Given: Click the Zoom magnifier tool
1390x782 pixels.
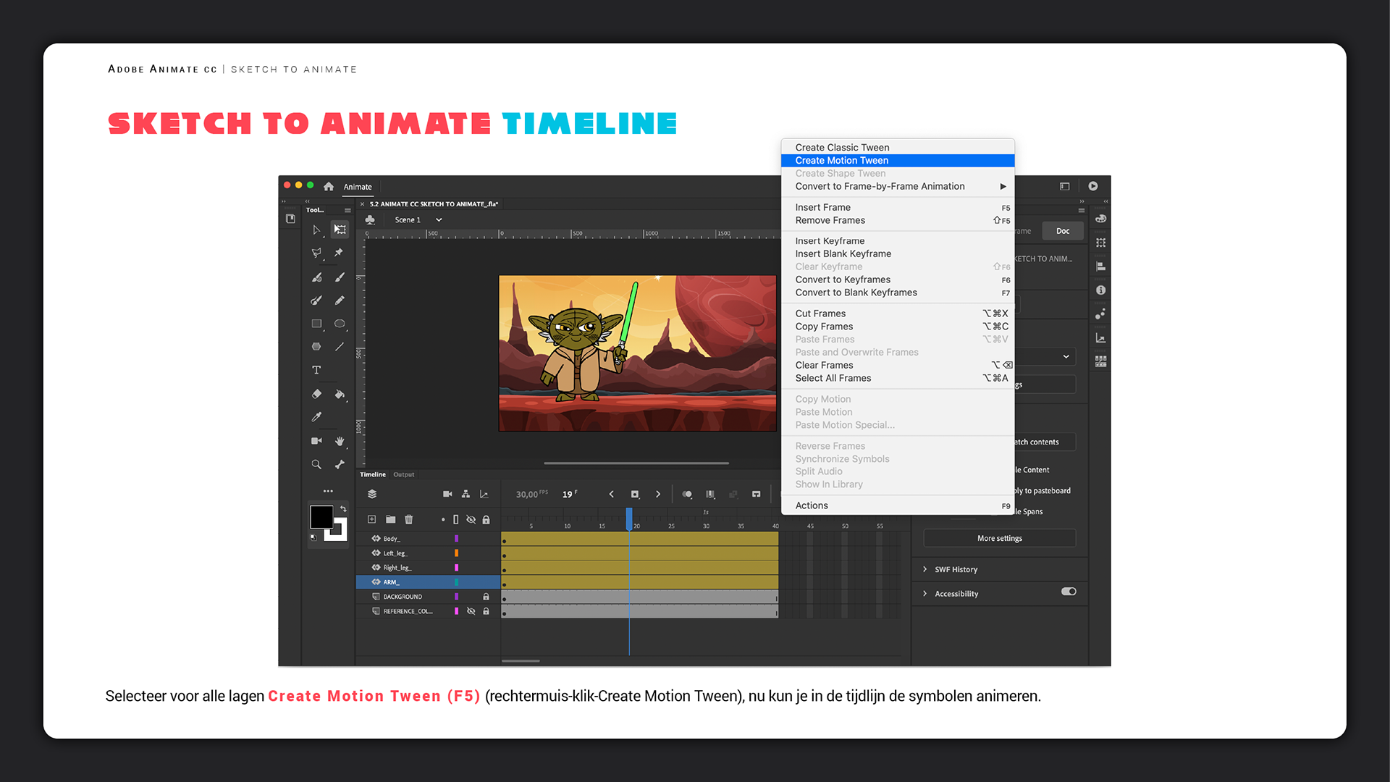Looking at the screenshot, I should (316, 464).
